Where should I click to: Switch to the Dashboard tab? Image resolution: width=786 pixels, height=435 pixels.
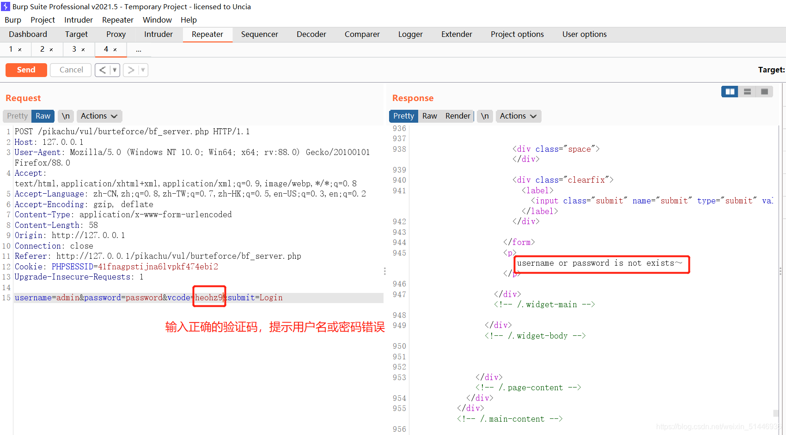tap(28, 34)
